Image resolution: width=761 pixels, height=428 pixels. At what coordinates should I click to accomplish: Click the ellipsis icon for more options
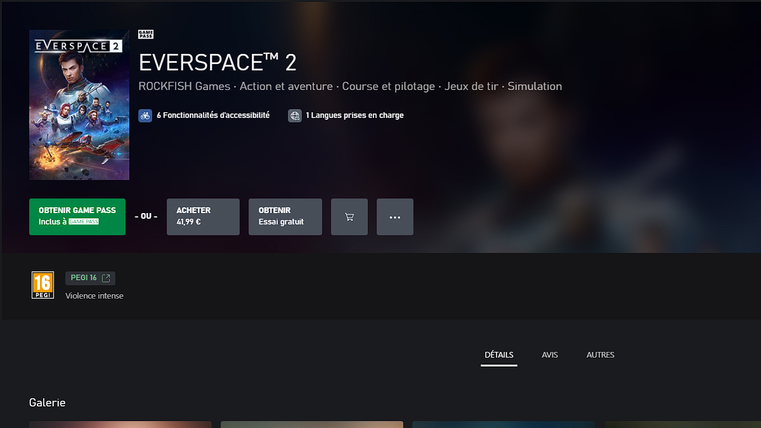coord(394,216)
